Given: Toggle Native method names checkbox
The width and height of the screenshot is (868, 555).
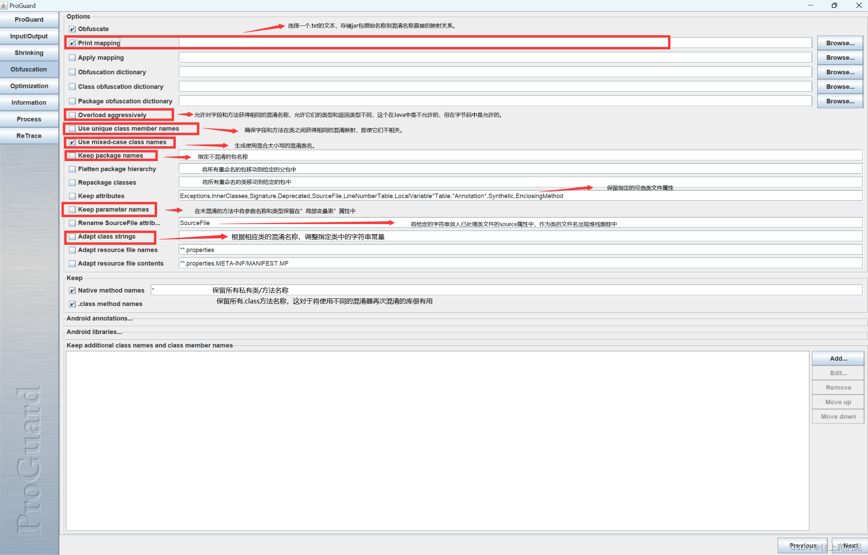Looking at the screenshot, I should [72, 291].
